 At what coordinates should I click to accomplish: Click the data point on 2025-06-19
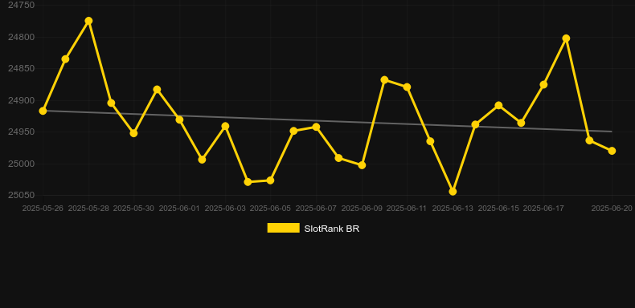pyautogui.click(x=589, y=140)
